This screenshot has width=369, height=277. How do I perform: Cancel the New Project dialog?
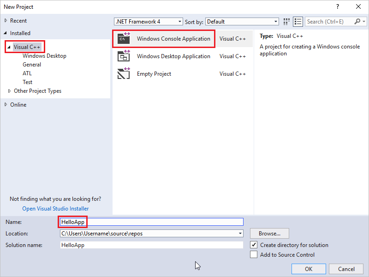click(346, 269)
